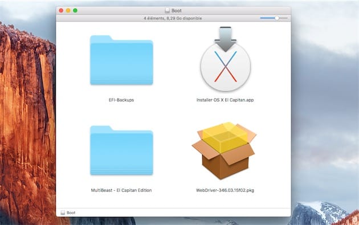
Task: Adjust the icon size slider handle
Action: (277, 18)
